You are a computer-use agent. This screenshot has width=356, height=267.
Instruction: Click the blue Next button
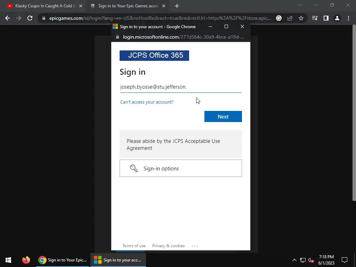(x=223, y=116)
